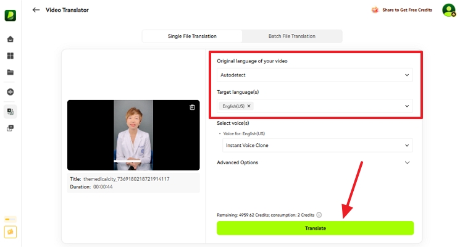Click the round avatar icon in sidebar
Viewport: 460px width, 247px height.
[10, 92]
